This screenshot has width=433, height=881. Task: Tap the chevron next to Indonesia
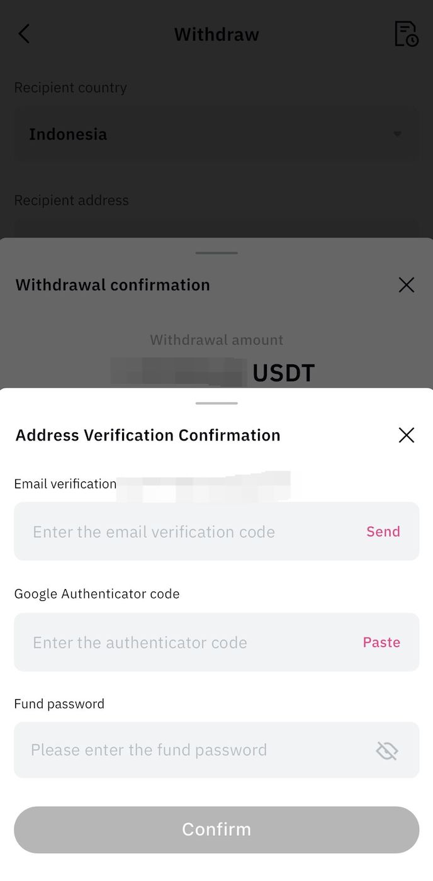pos(397,133)
